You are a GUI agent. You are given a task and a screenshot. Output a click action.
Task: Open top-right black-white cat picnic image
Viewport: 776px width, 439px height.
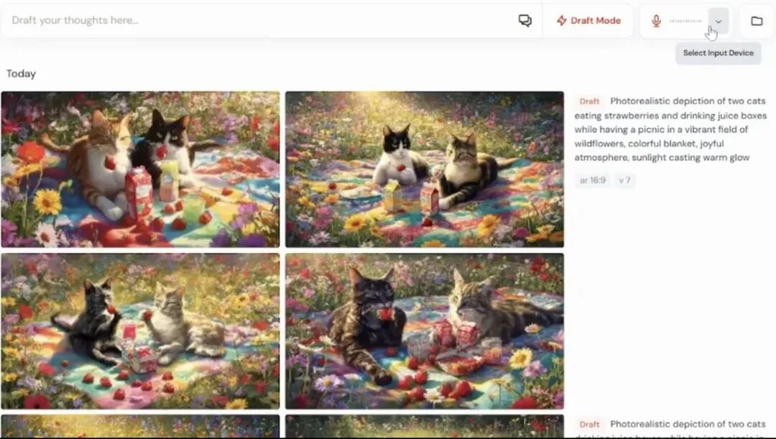click(x=424, y=170)
